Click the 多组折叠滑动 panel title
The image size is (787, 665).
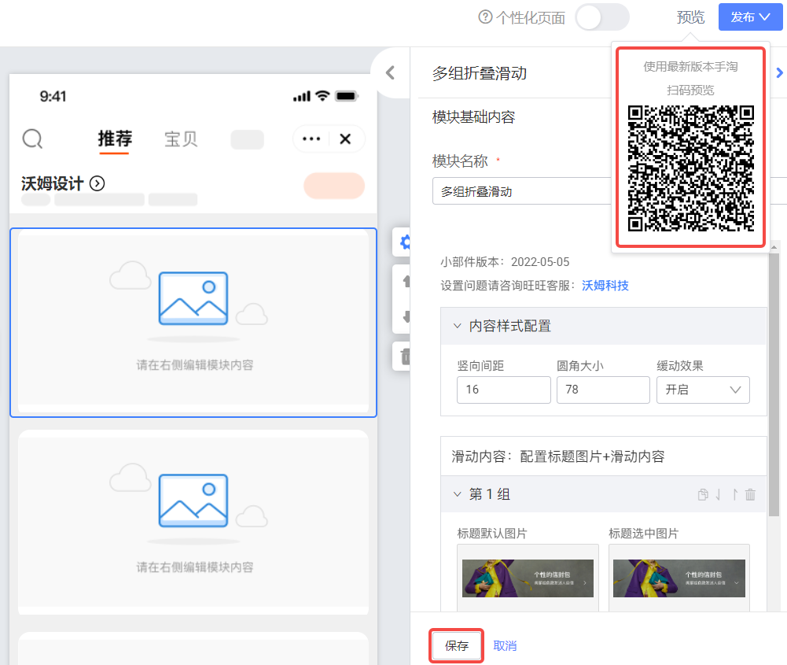coord(480,73)
